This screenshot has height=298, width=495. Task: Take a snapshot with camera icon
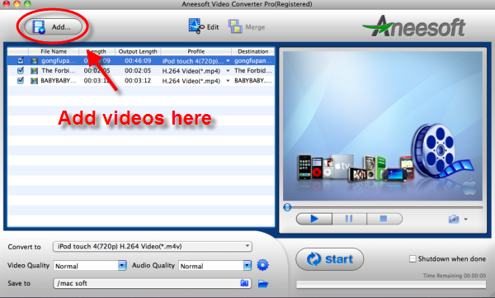(x=454, y=219)
